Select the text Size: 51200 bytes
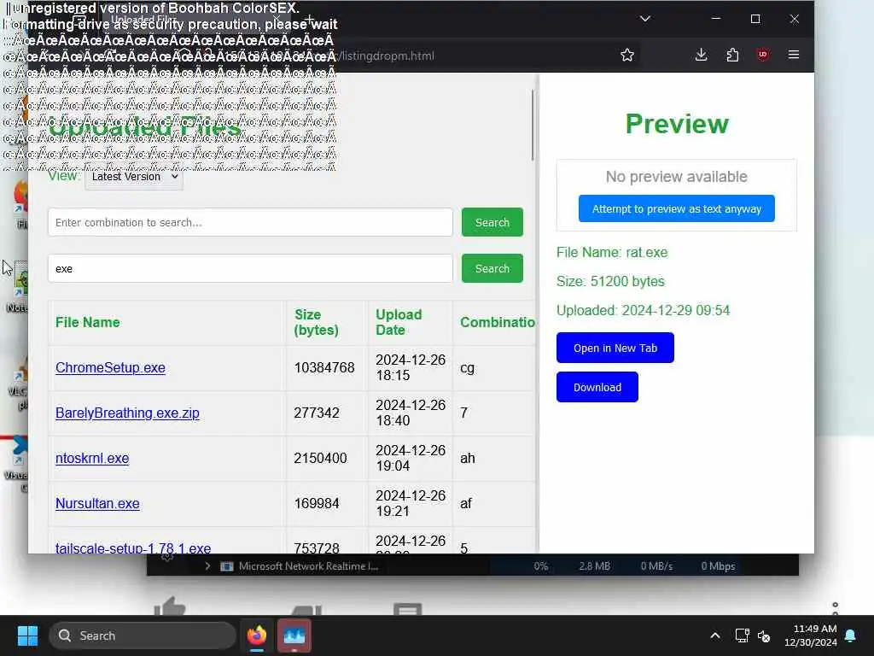This screenshot has height=656, width=874. (x=610, y=281)
